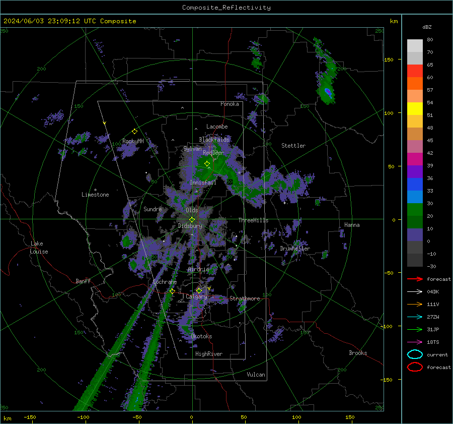The width and height of the screenshot is (453, 424).
Task: Click the Okotoks town label
Action: [201, 336]
